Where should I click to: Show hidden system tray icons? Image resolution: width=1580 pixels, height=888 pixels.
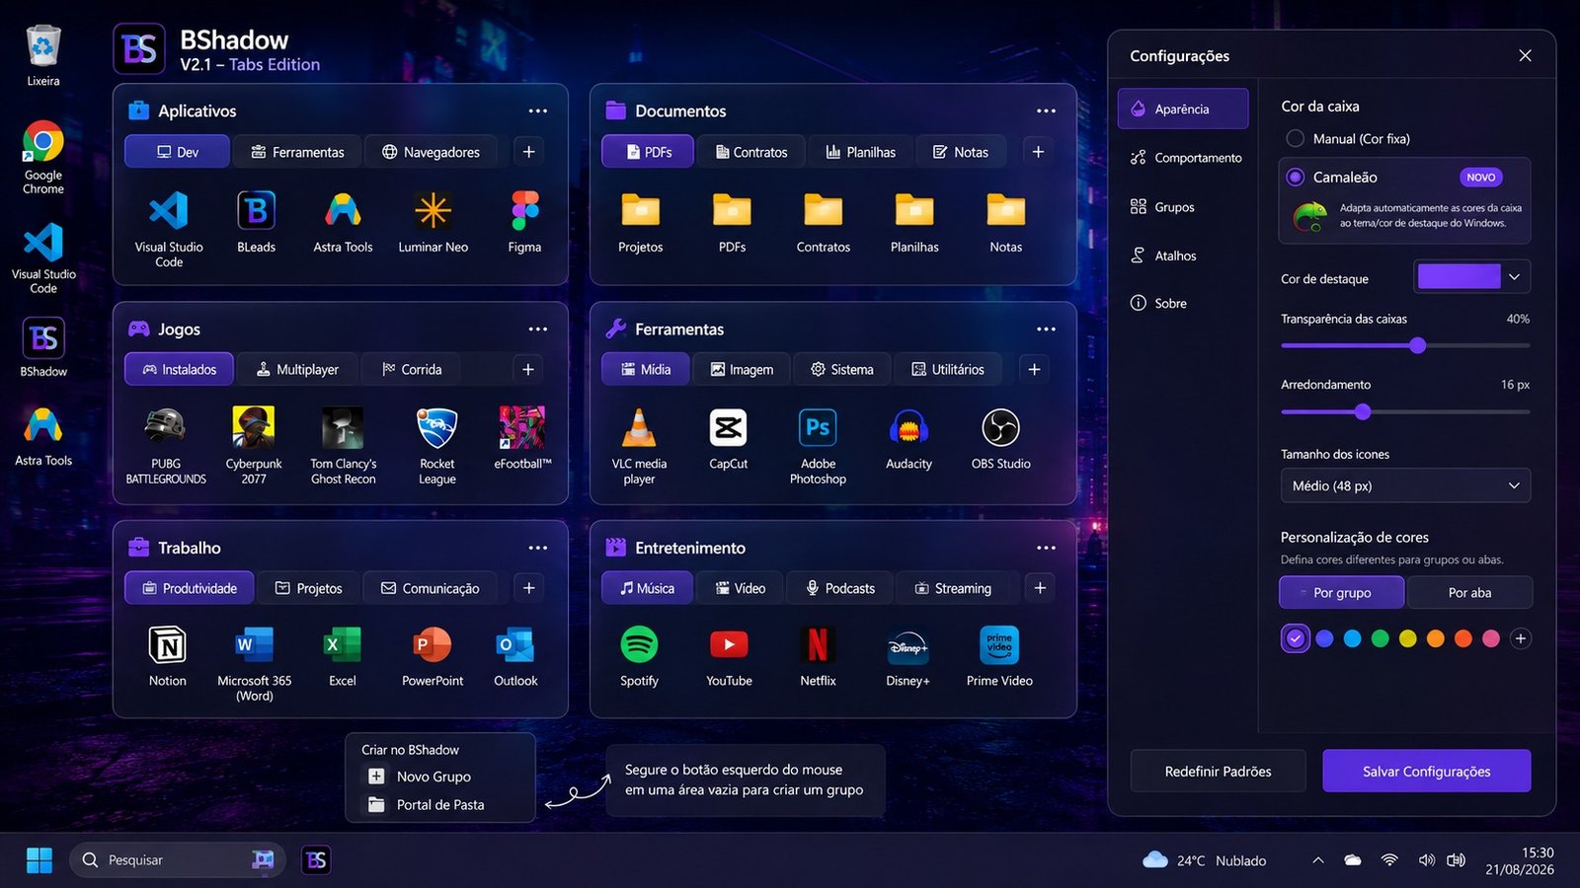click(1317, 860)
